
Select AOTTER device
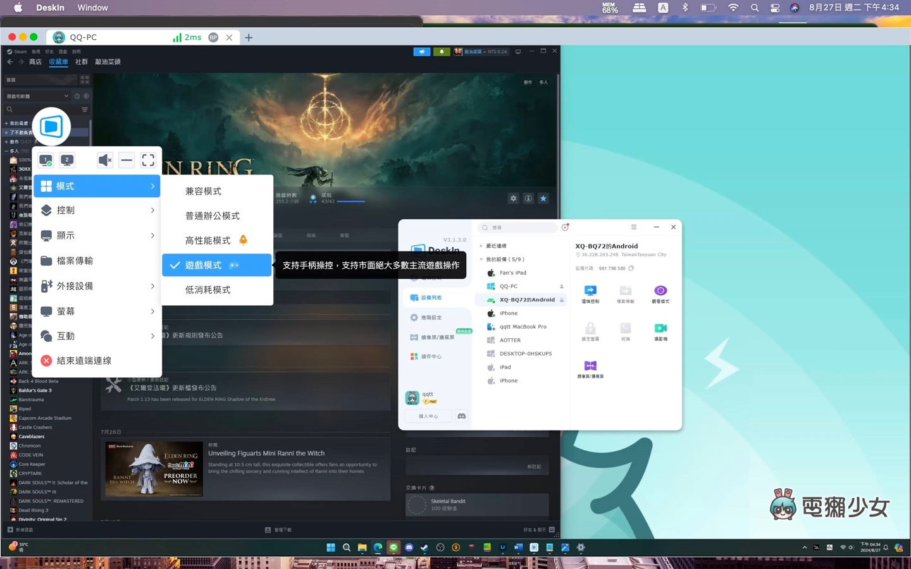point(521,340)
